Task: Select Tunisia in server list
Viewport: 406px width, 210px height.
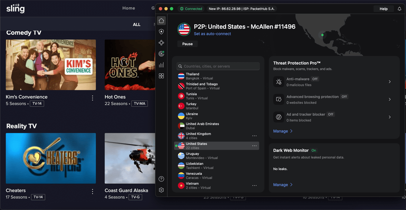Action: coord(217,96)
